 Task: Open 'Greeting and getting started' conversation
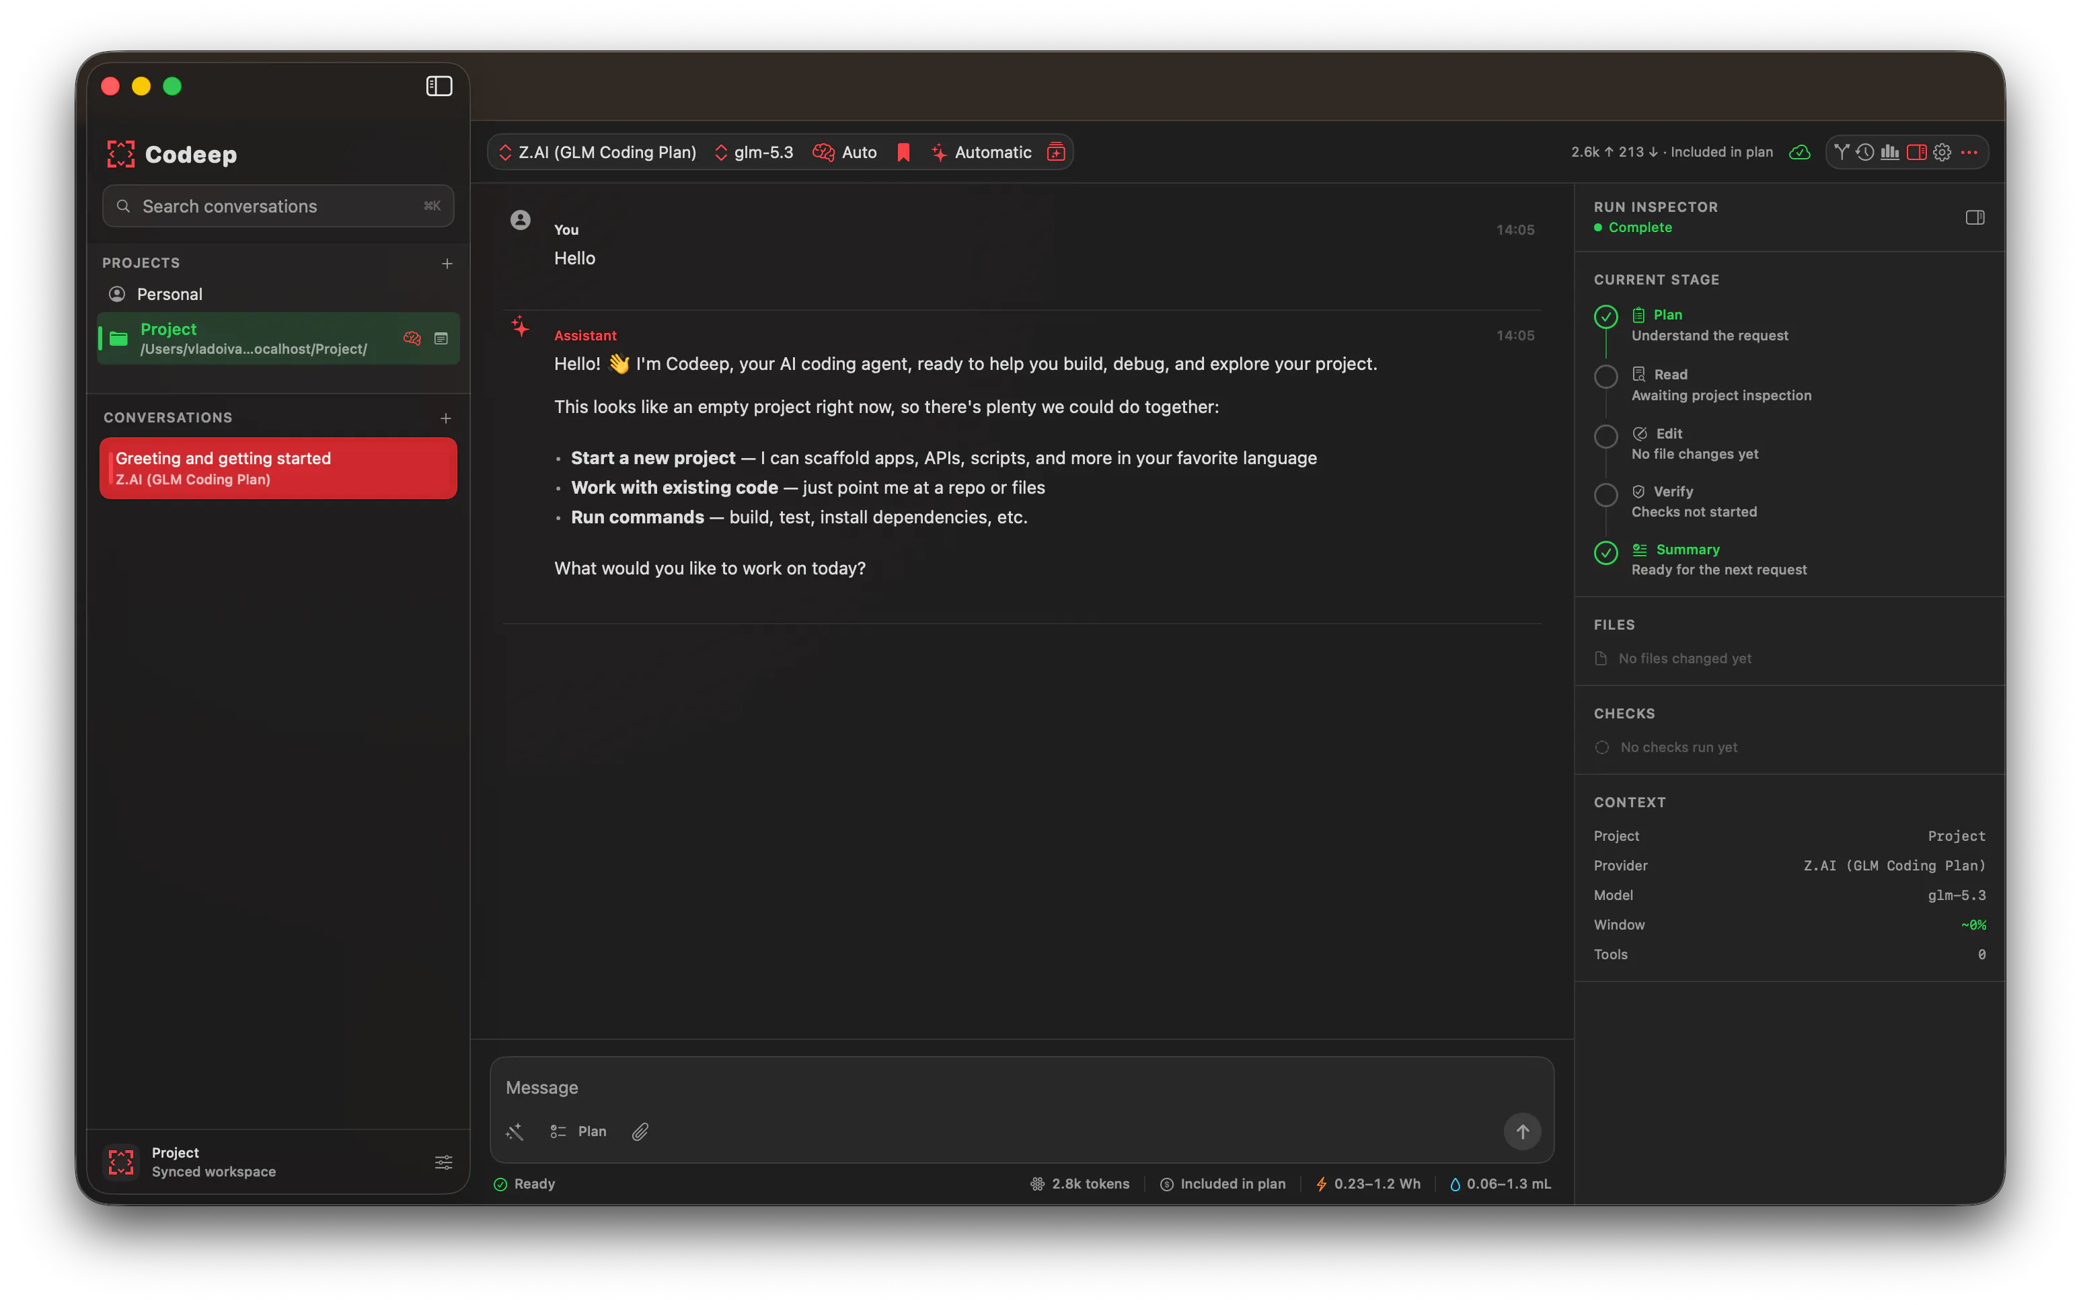(x=278, y=468)
